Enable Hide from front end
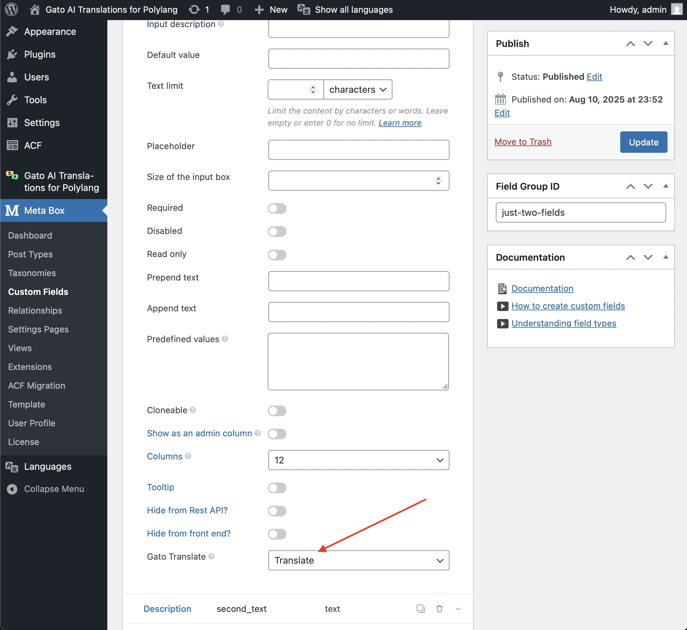Screen dimensions: 687x630 277,534
